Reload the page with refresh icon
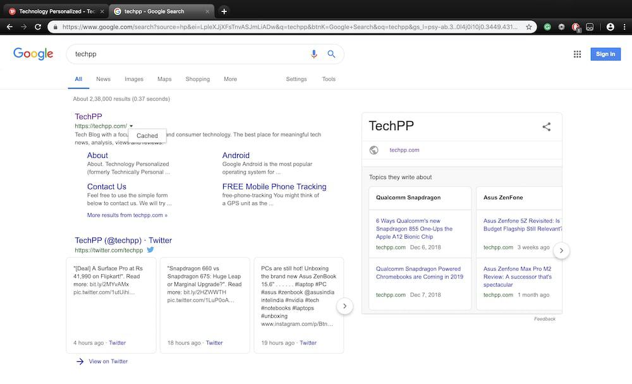The height and width of the screenshot is (384, 632). 38,27
